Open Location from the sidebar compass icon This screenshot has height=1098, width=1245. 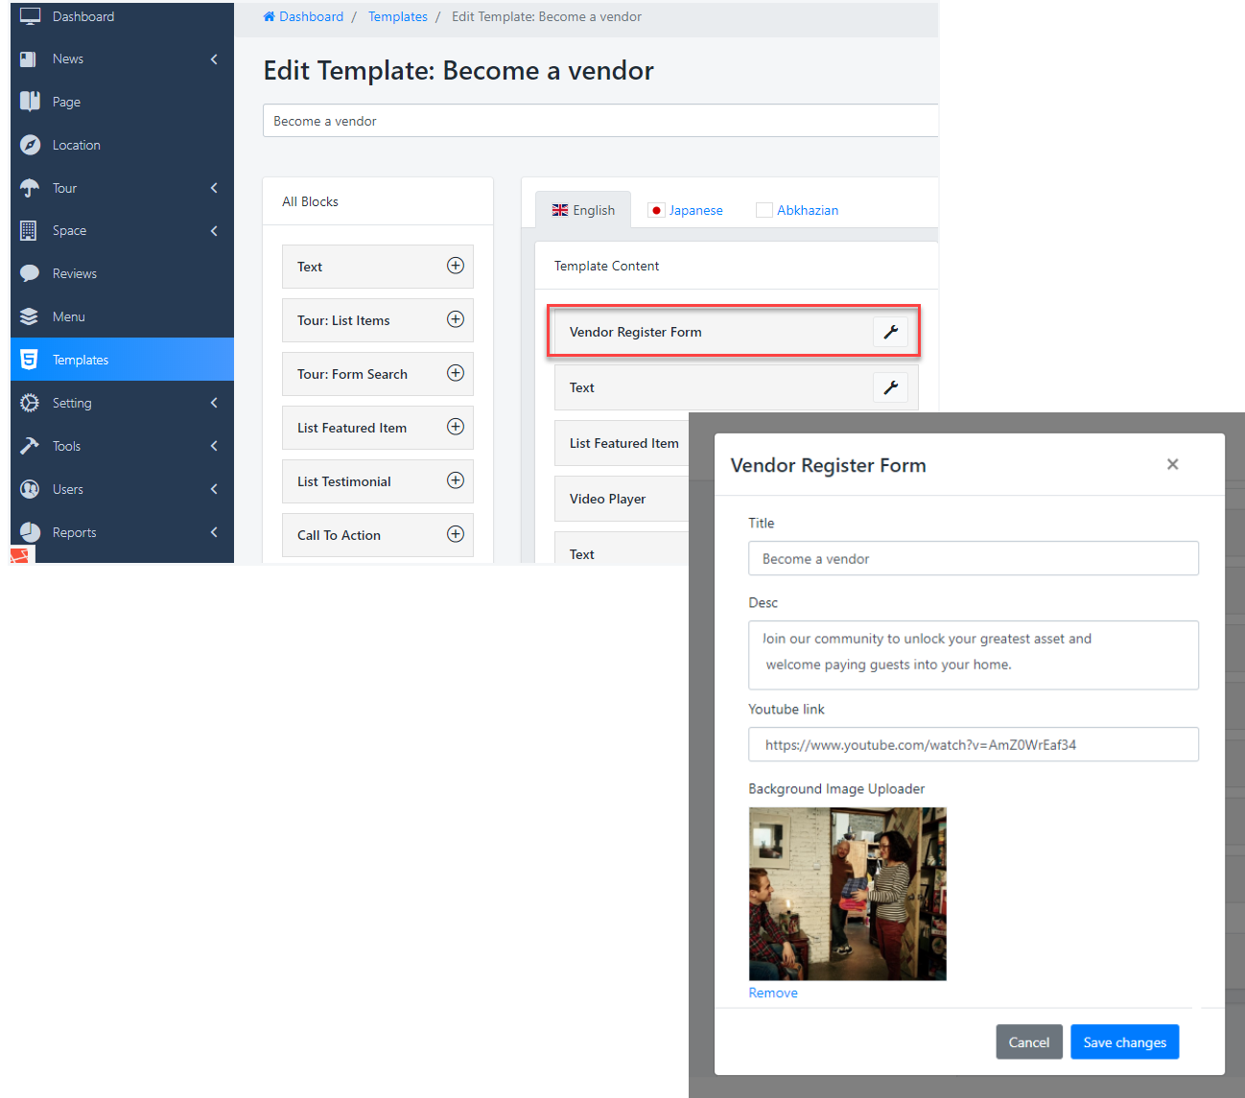point(30,145)
